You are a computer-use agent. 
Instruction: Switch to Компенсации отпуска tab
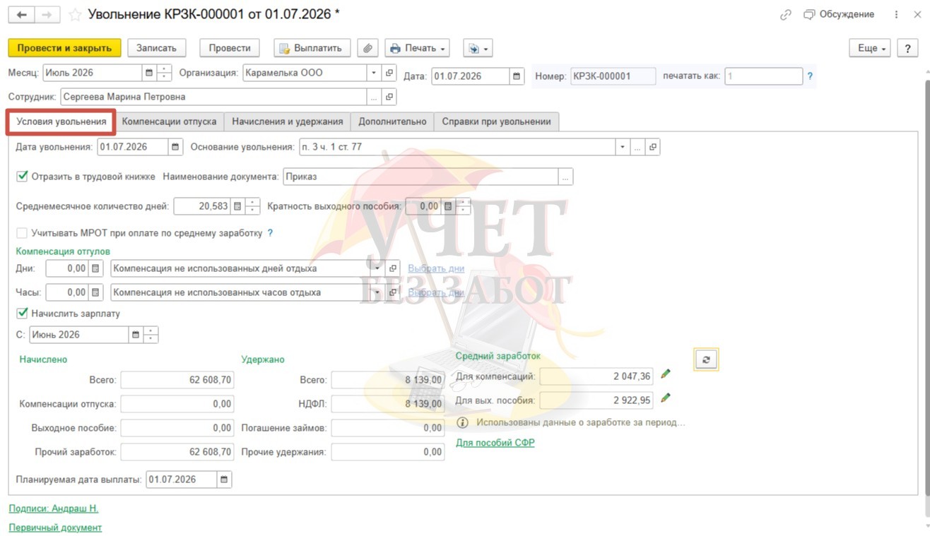[x=169, y=121]
